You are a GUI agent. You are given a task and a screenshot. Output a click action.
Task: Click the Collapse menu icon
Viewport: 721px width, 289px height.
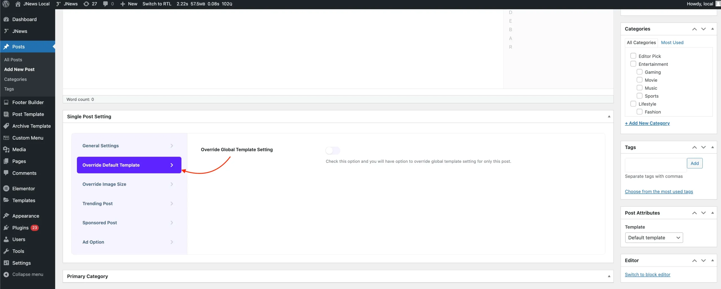click(6, 274)
